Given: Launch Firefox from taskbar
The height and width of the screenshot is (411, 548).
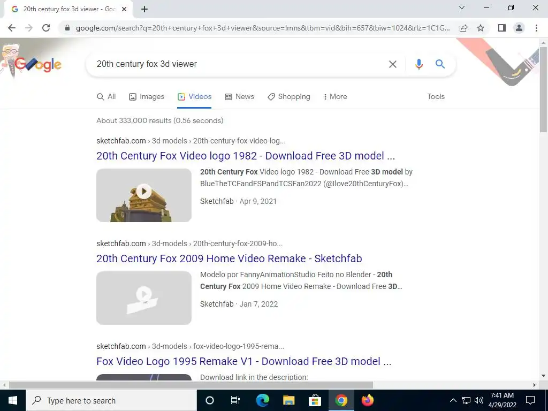Looking at the screenshot, I should point(367,400).
